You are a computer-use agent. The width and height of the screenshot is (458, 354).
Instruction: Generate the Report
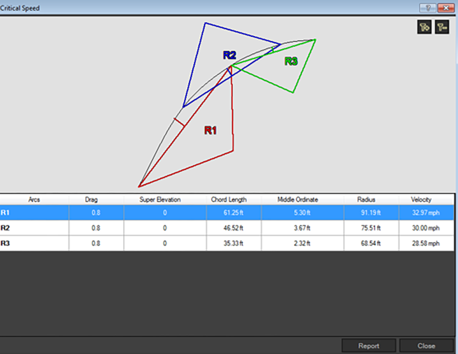tap(368, 346)
